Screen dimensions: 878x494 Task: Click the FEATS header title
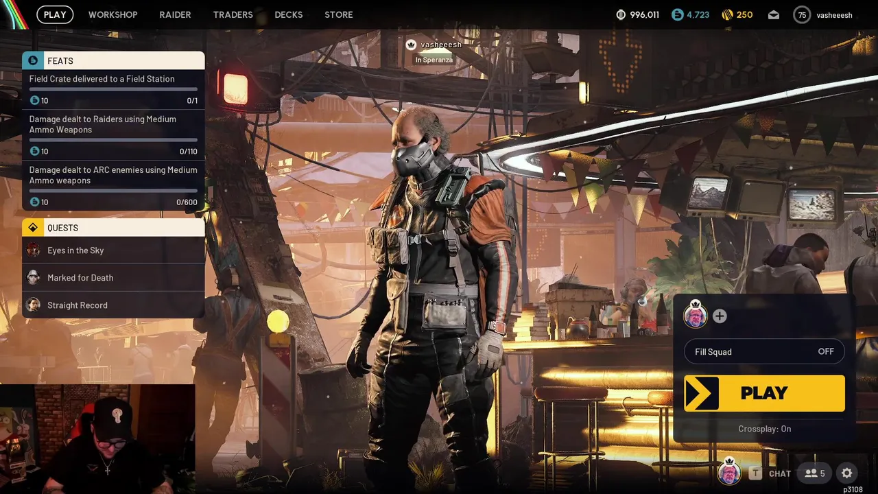pyautogui.click(x=60, y=61)
